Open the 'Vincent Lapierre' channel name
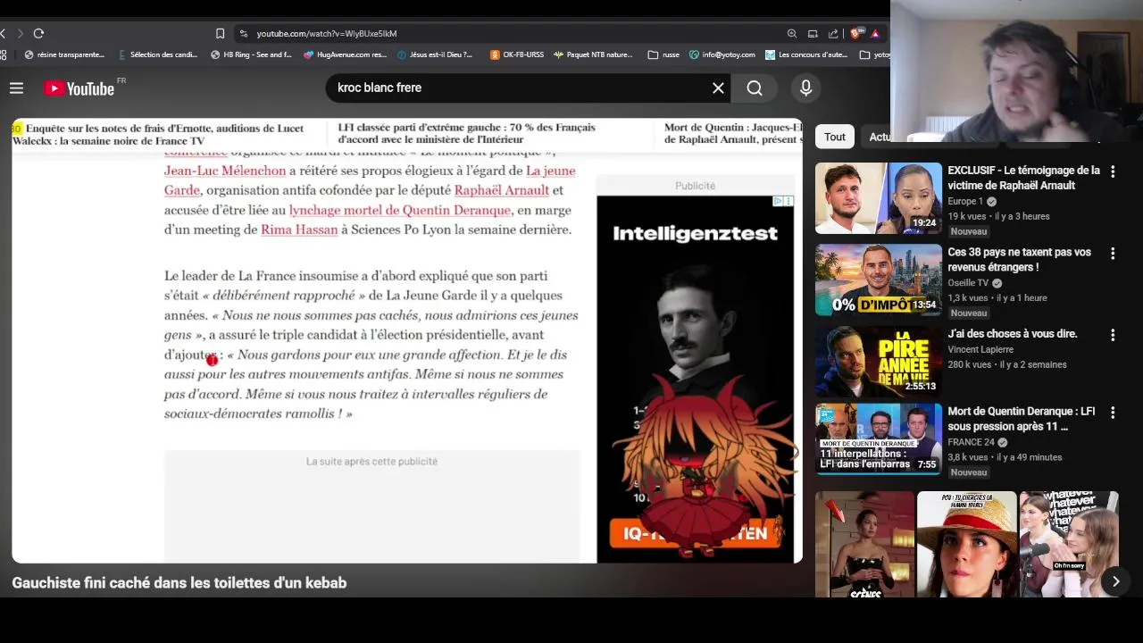 [980, 349]
